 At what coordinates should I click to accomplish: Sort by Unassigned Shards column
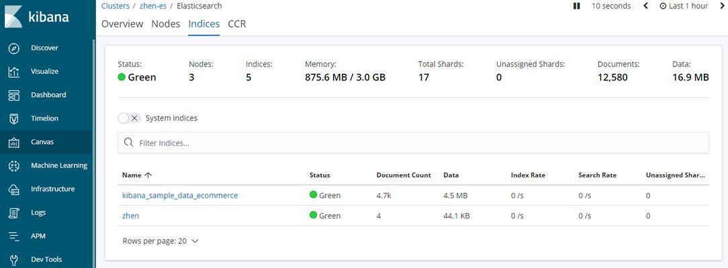click(x=675, y=176)
